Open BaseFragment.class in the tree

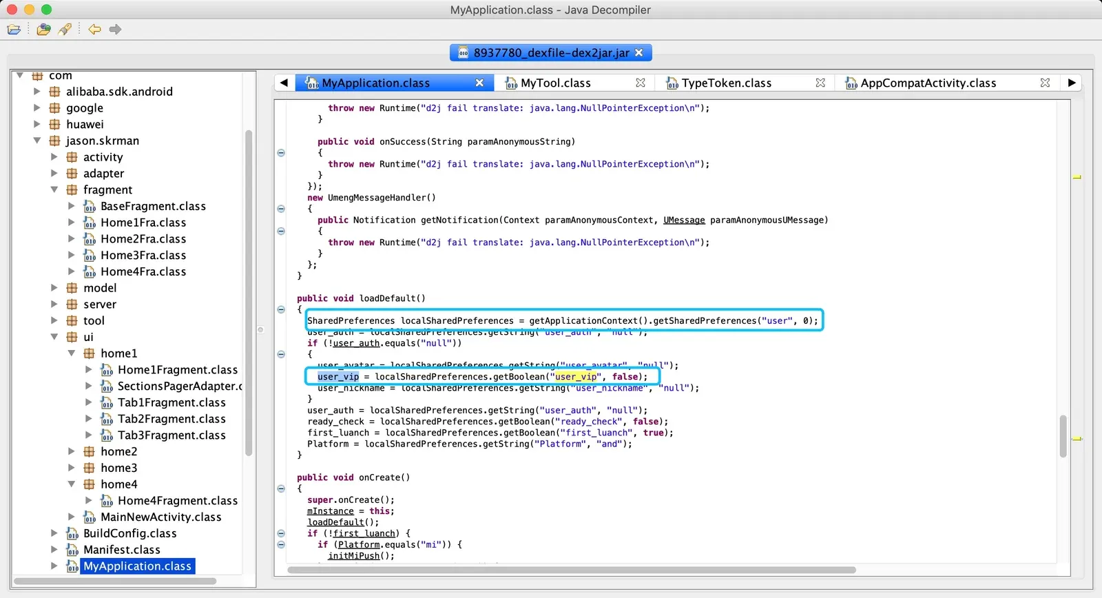click(x=153, y=206)
